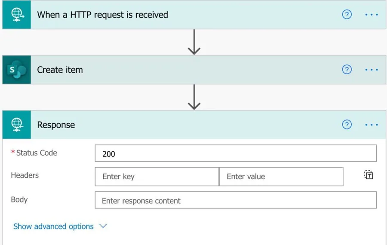Expand the Create item action card
Viewport: 387px width, 245px height.
tap(172, 70)
